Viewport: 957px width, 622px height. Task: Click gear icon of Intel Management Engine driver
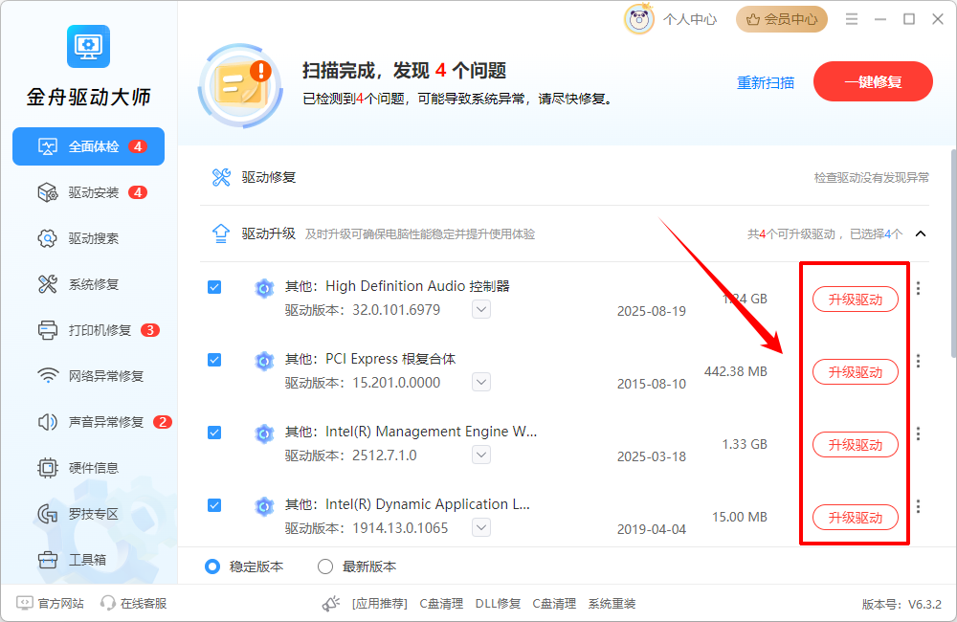[264, 433]
